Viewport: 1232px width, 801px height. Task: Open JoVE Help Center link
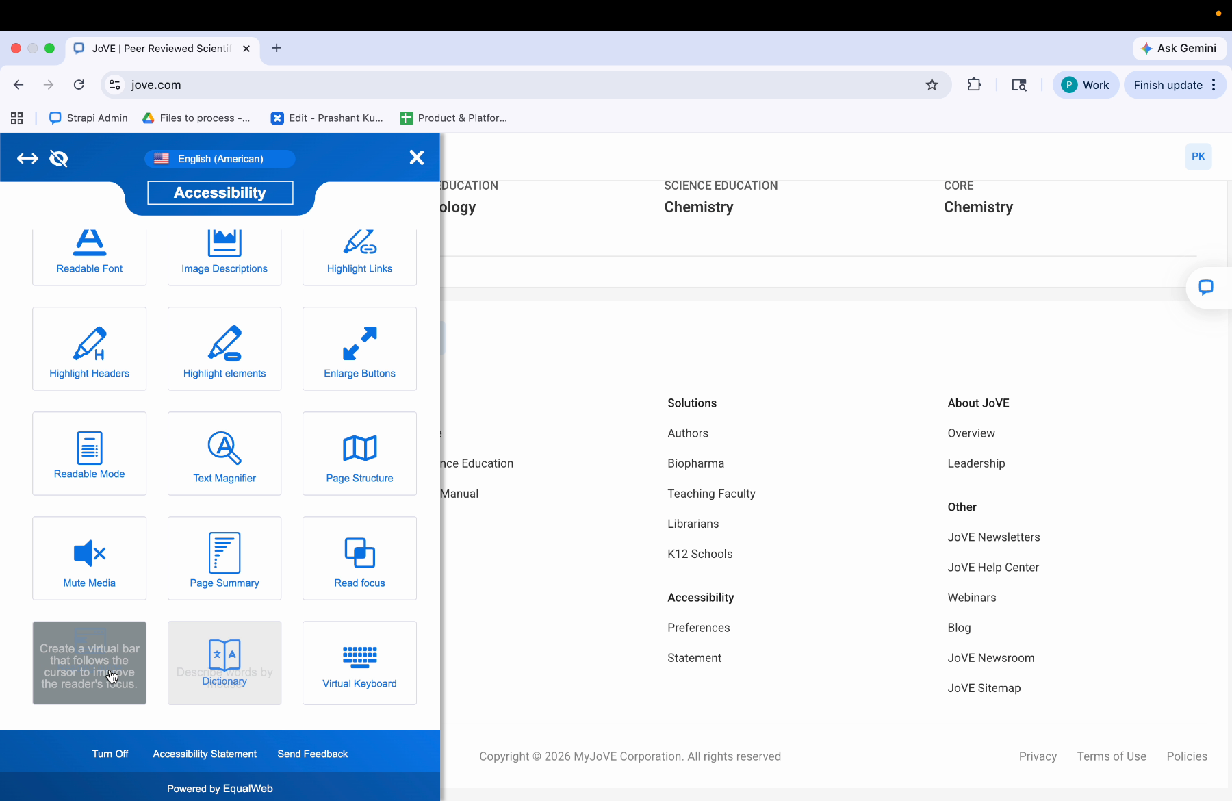pos(993,568)
